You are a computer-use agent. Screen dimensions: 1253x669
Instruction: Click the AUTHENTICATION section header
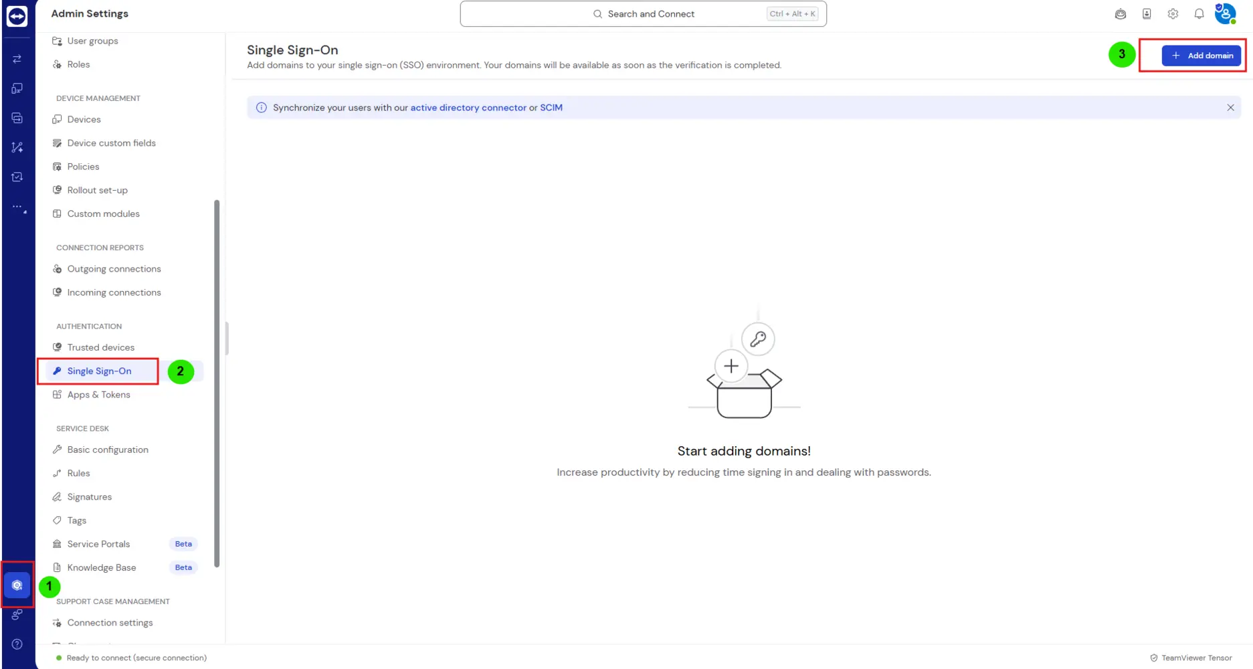coord(89,326)
